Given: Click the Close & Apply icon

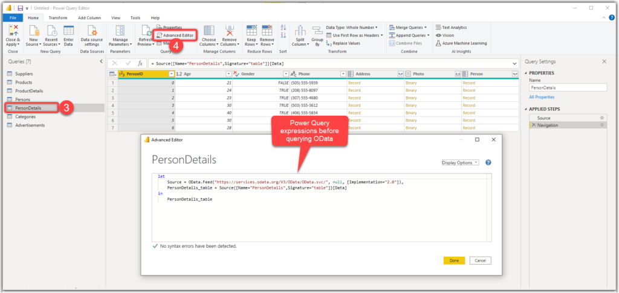Looking at the screenshot, I should 13,30.
